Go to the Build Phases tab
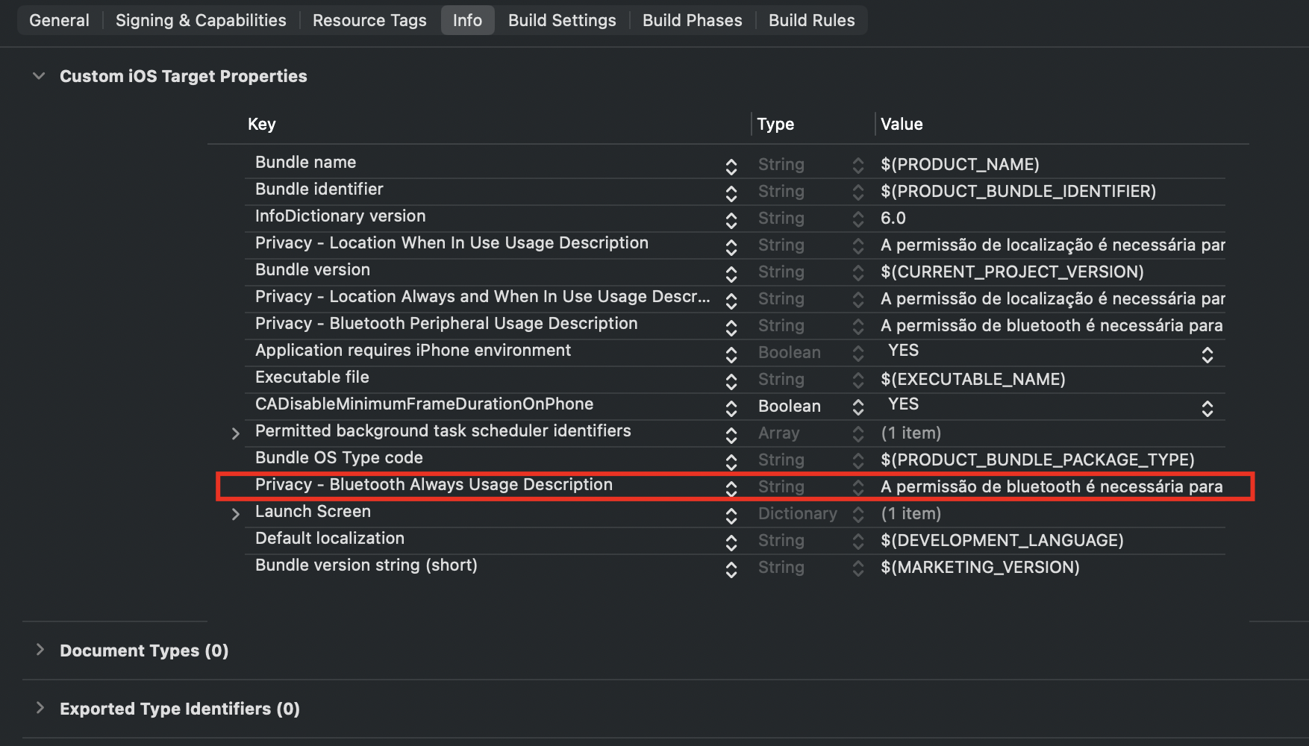The width and height of the screenshot is (1309, 746). coord(693,20)
